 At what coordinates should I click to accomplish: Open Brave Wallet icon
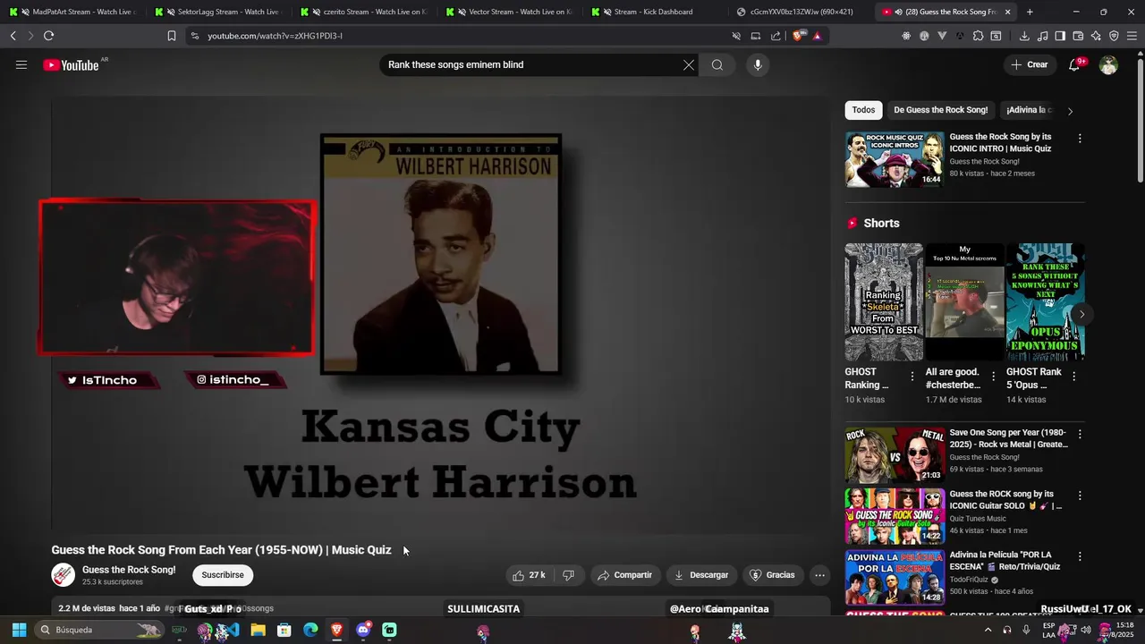coord(1078,36)
